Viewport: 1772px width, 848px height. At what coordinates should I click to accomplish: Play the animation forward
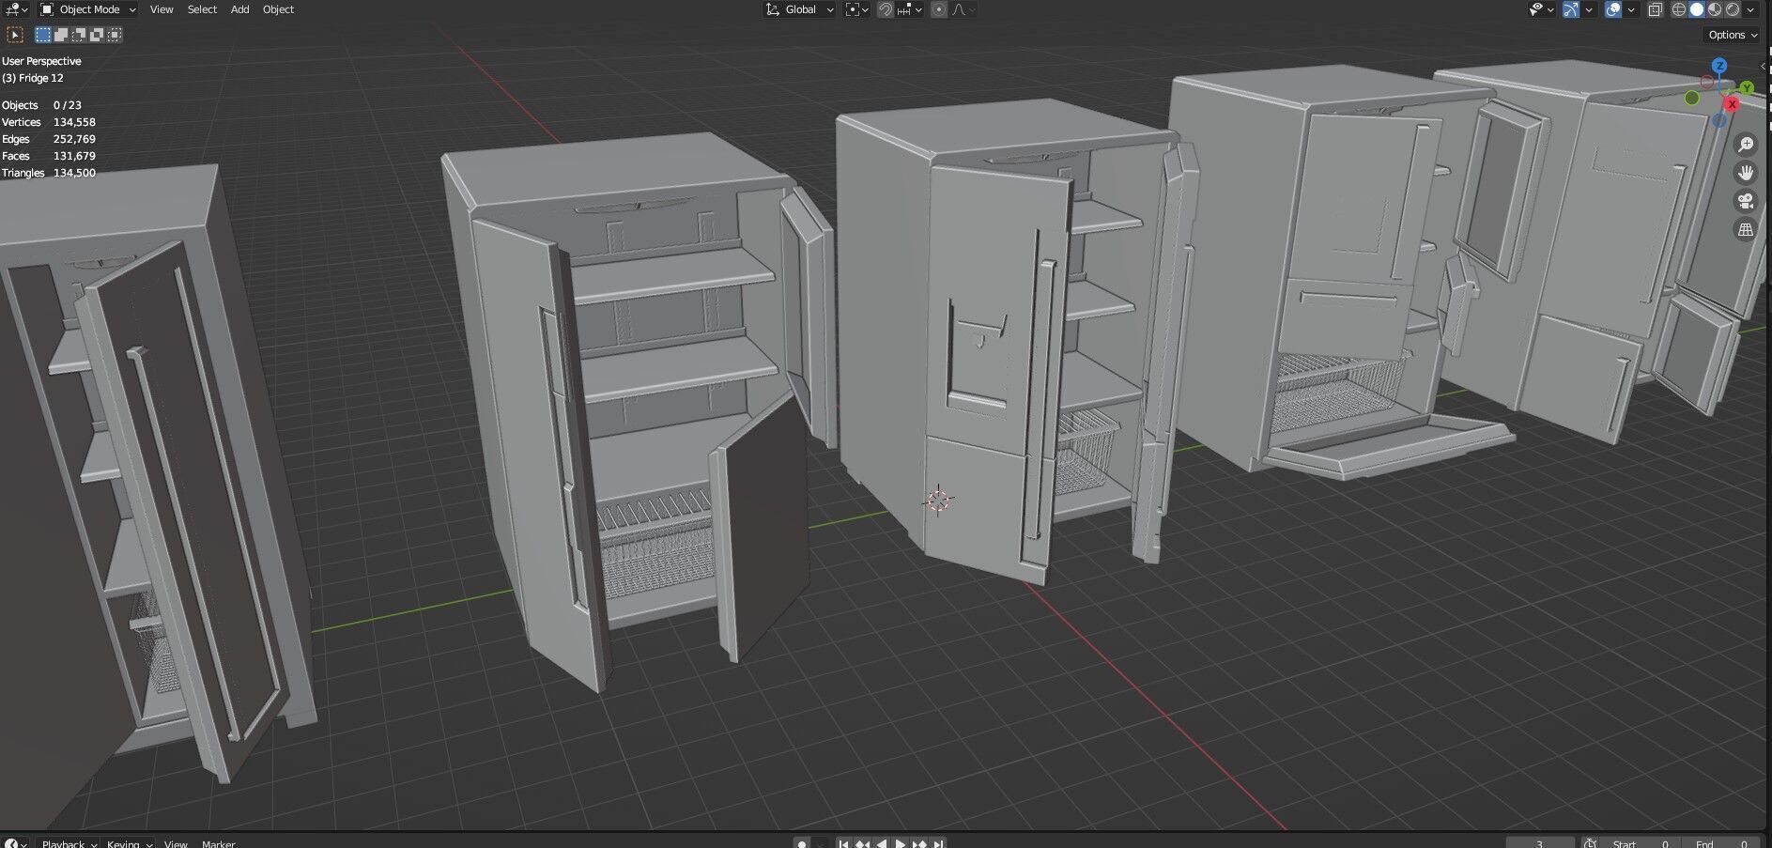[900, 843]
